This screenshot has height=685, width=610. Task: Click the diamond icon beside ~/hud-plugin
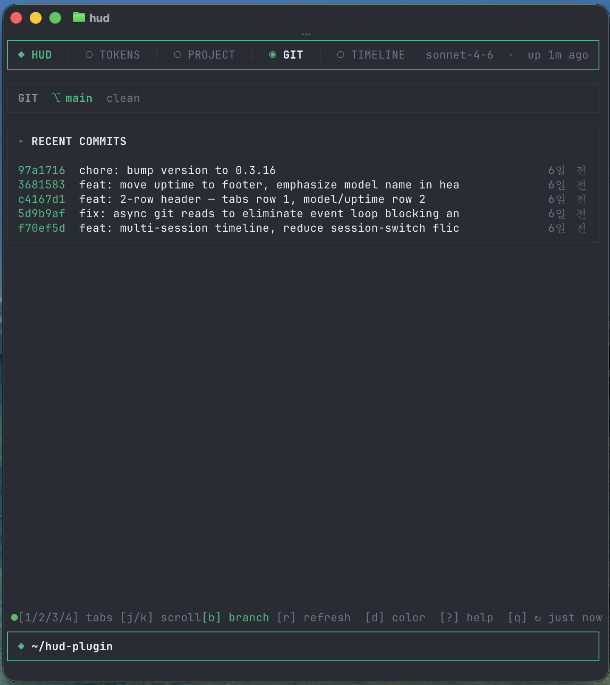pos(21,646)
